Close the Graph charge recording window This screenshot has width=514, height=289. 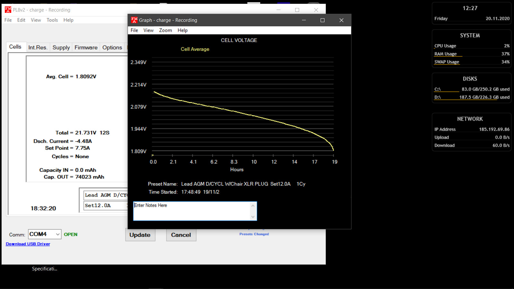[341, 20]
